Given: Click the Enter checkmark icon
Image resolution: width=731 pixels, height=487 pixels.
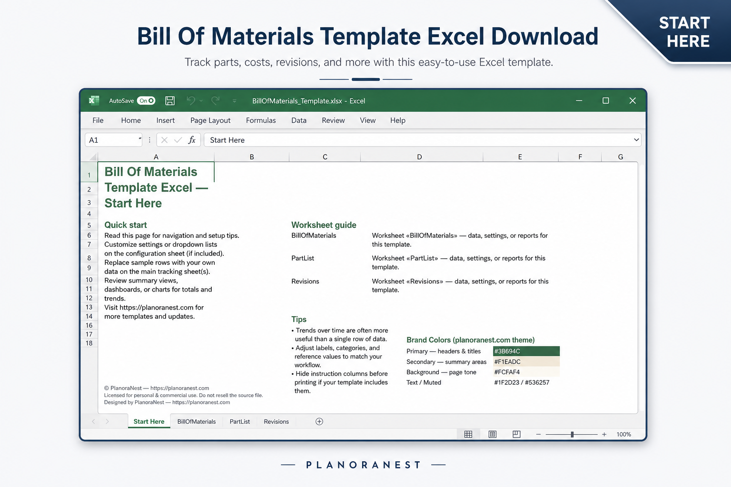Looking at the screenshot, I should pyautogui.click(x=178, y=140).
